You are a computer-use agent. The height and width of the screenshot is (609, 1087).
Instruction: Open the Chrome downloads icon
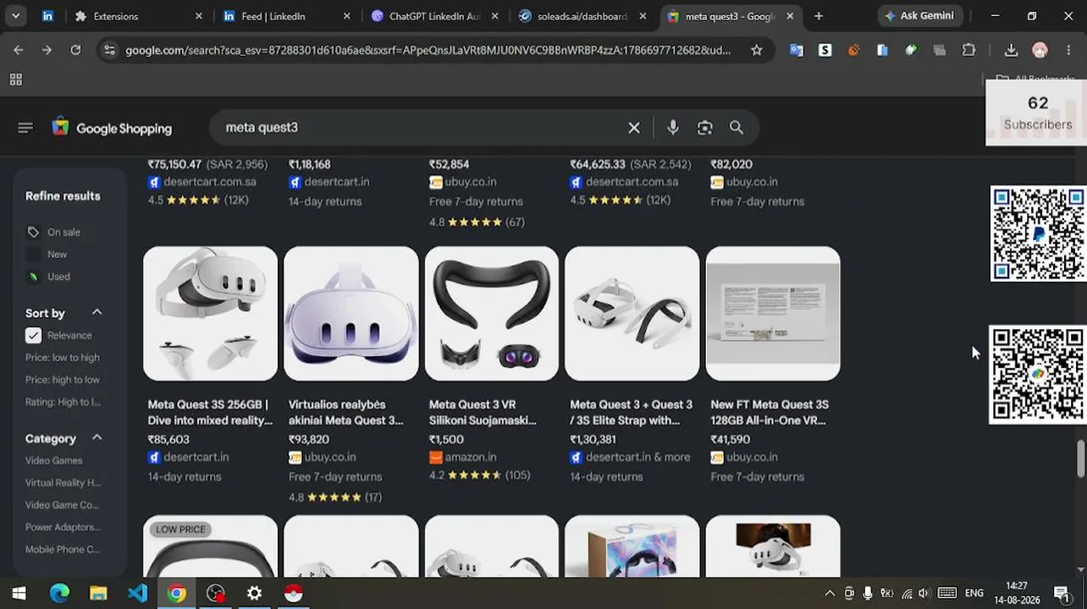[1011, 50]
